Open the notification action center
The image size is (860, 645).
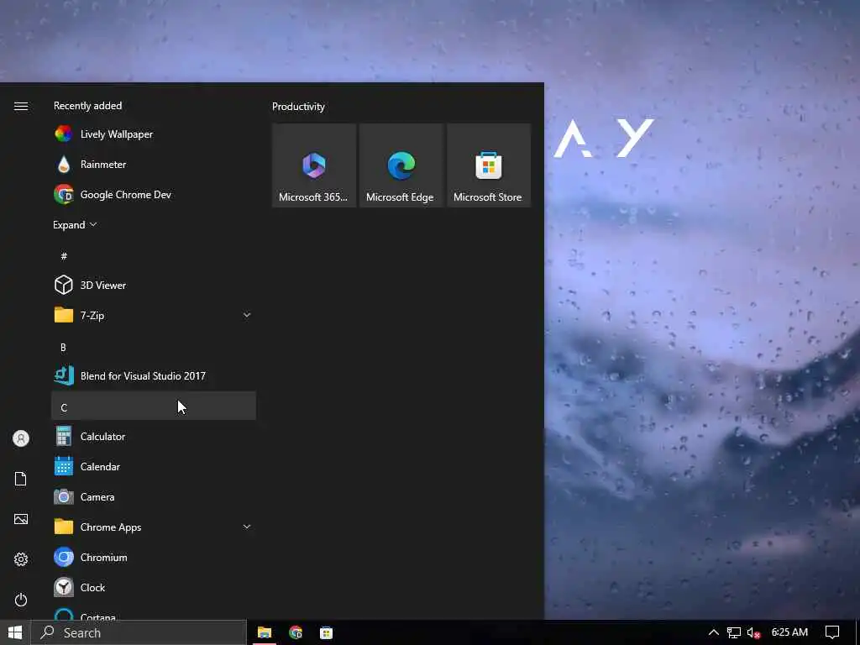[x=832, y=633]
